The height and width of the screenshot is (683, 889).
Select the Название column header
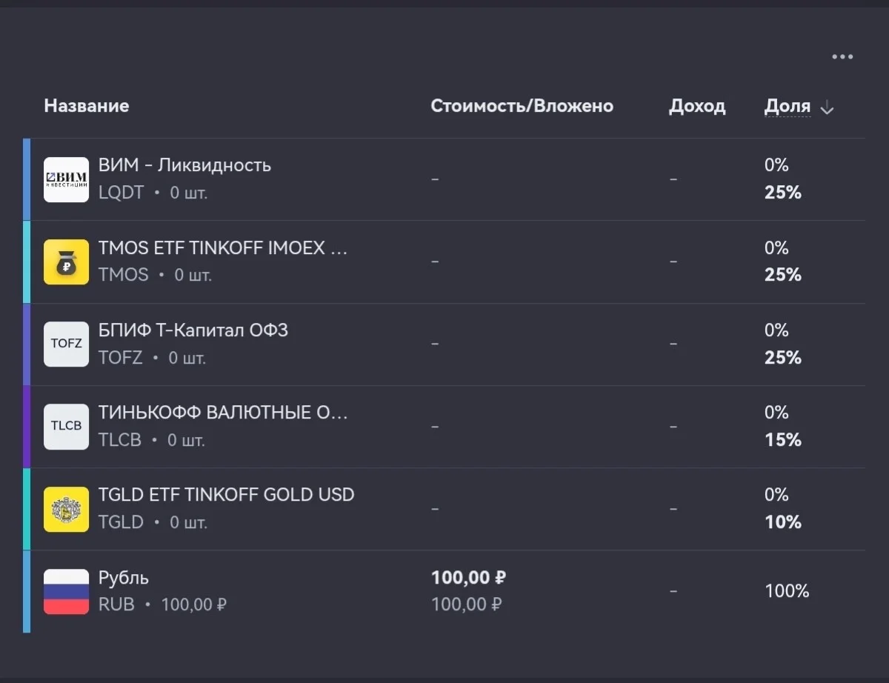pos(87,106)
